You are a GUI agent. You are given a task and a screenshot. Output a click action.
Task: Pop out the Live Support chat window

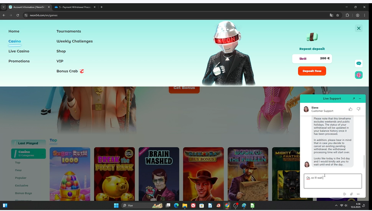point(354,99)
